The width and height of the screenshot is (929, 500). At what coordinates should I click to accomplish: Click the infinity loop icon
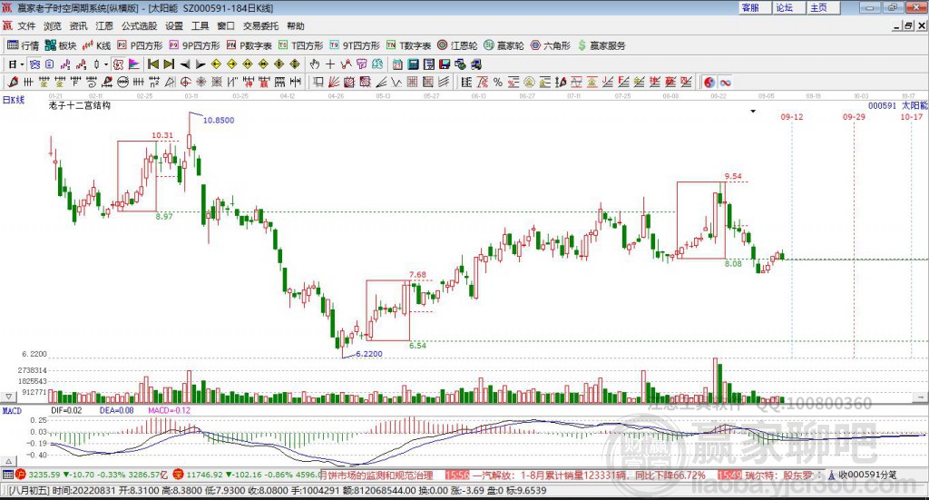[x=725, y=83]
